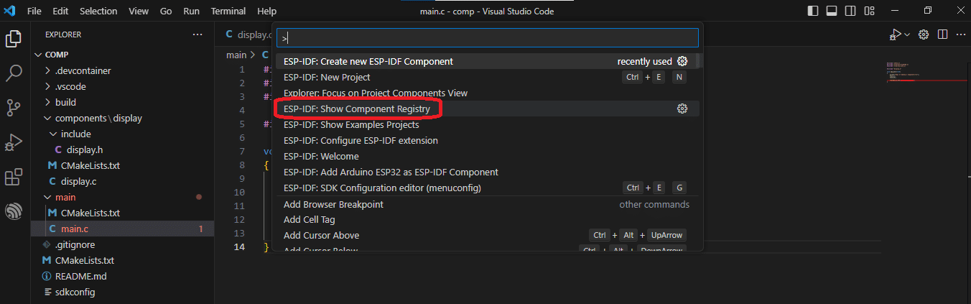Click the command palette input field
Screen dimensions: 971x304
pyautogui.click(x=488, y=37)
